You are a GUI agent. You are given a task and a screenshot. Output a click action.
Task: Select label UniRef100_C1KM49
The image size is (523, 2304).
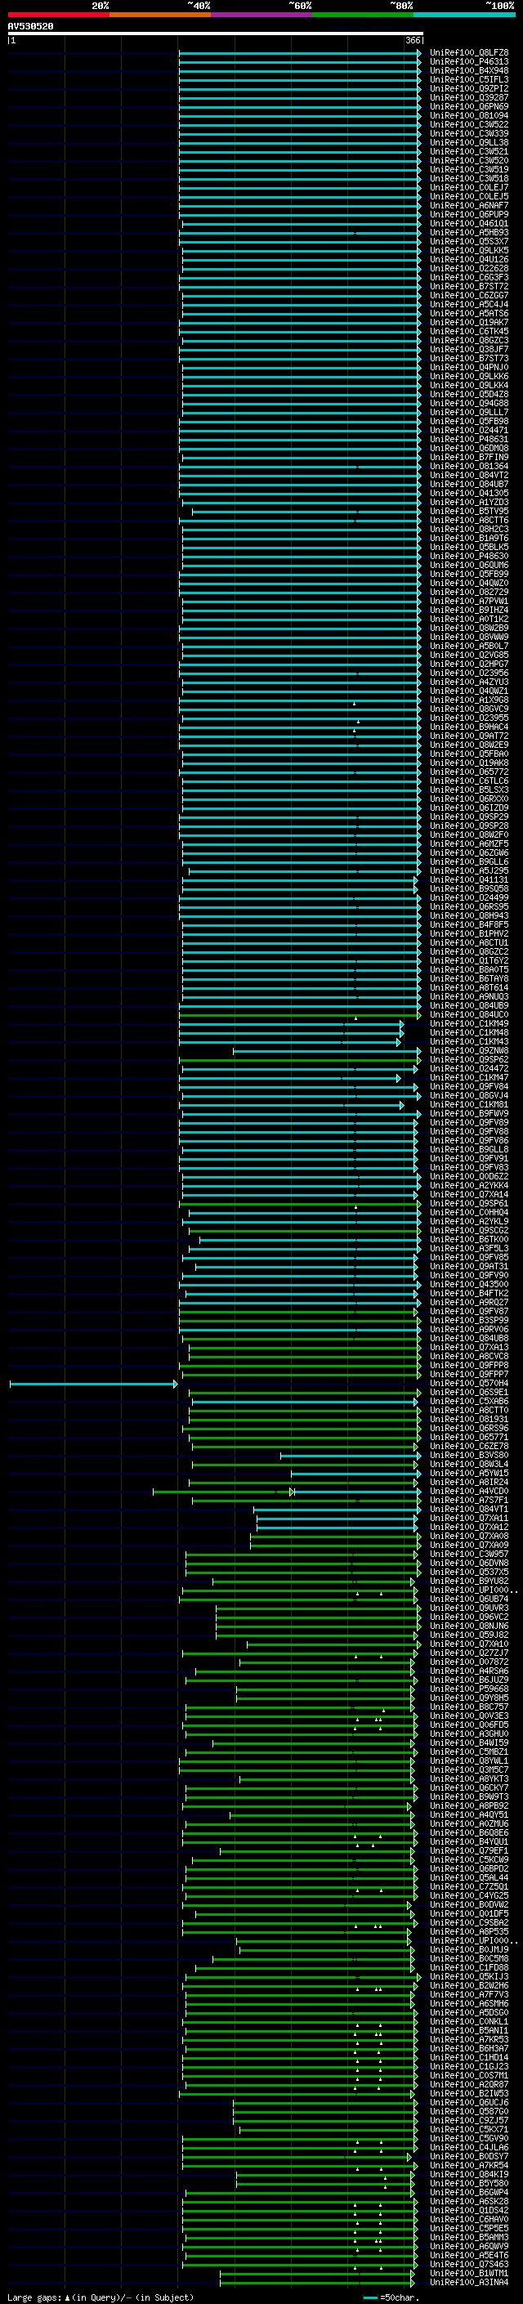(x=469, y=1024)
